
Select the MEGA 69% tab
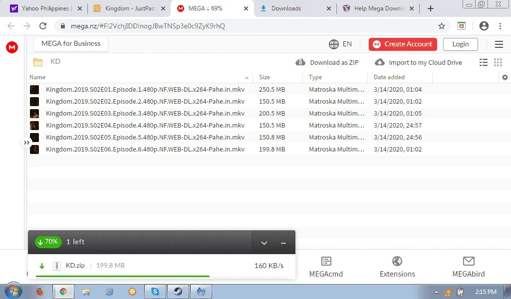pos(213,8)
